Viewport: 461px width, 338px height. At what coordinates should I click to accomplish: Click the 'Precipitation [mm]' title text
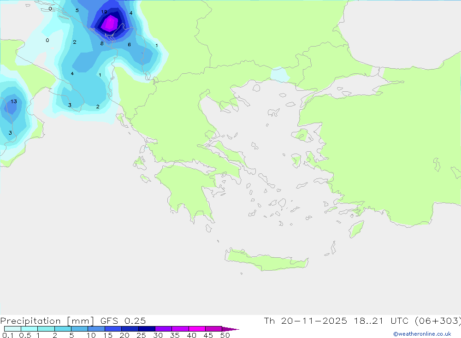point(47,321)
